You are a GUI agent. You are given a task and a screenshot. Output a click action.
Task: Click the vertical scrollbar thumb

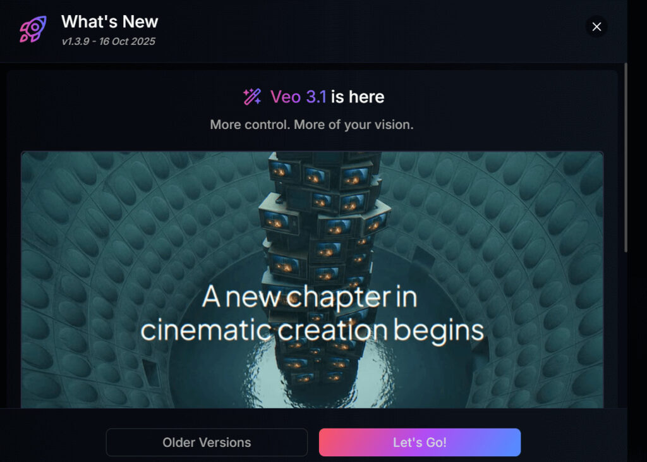pos(626,157)
